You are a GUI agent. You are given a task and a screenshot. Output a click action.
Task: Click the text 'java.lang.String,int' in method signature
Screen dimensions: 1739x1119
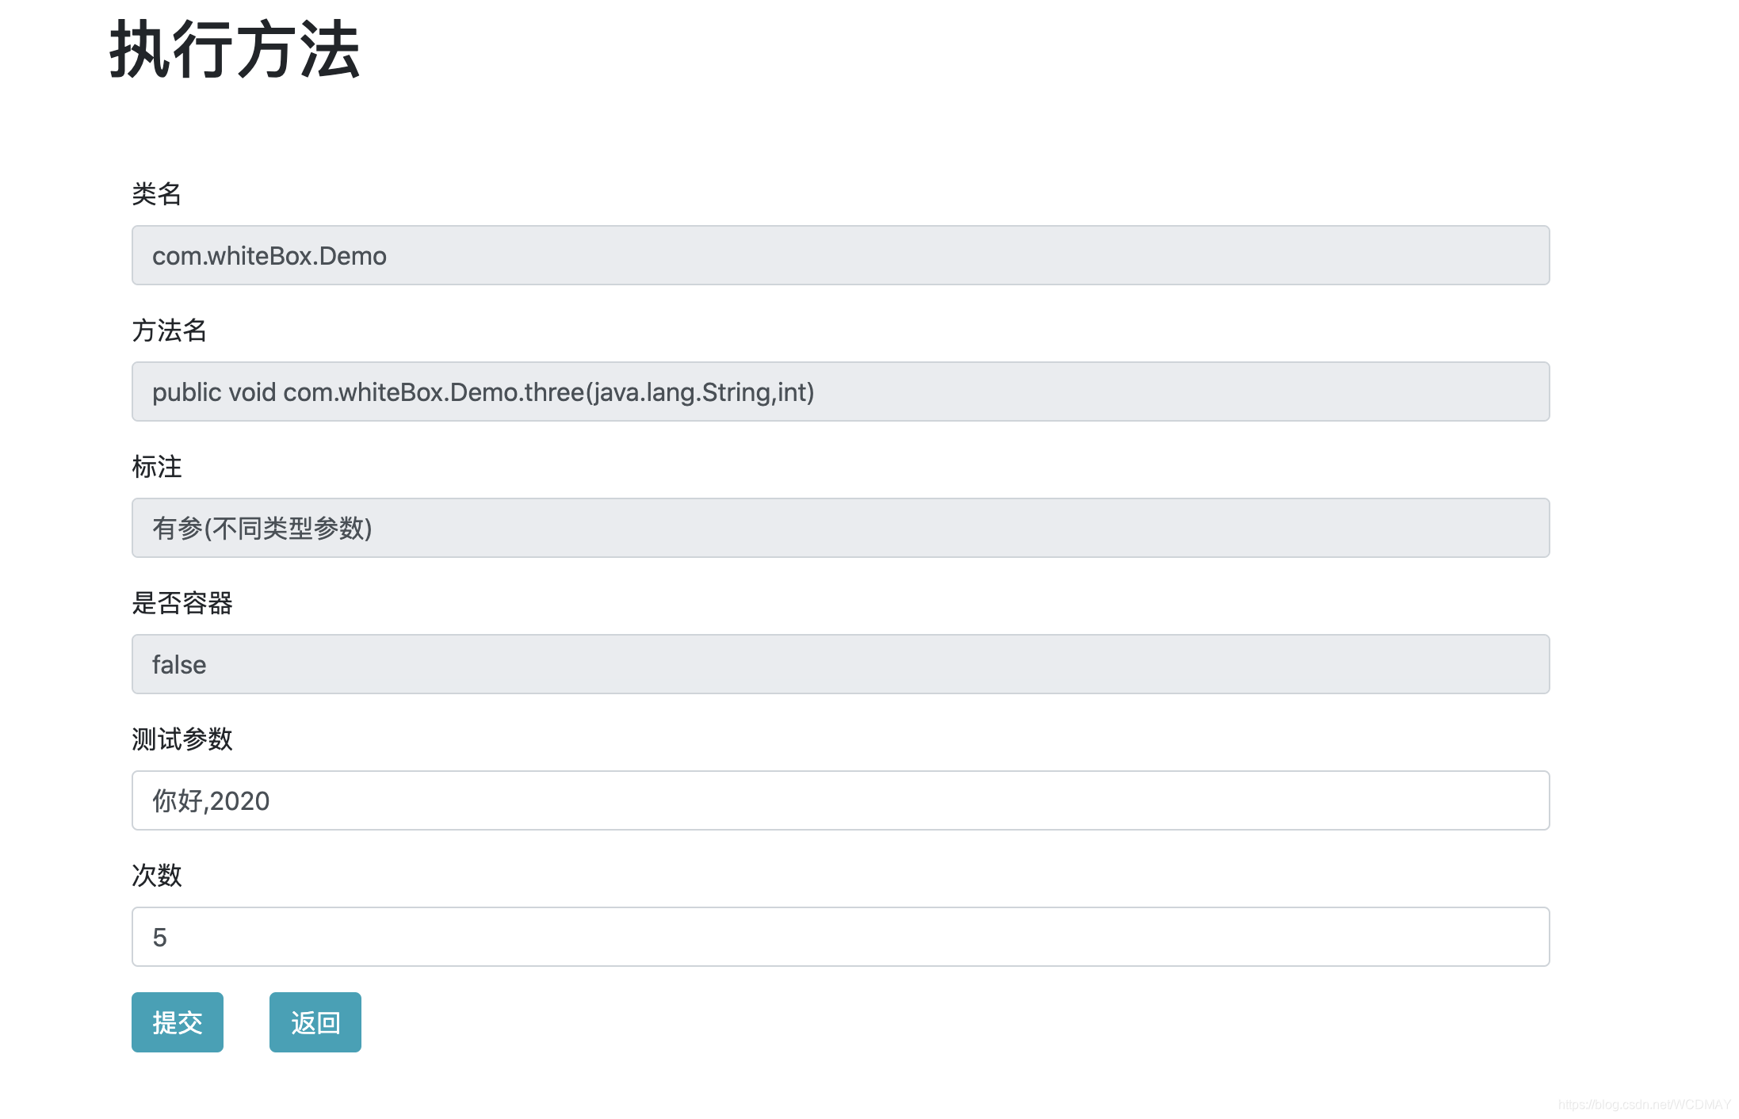pyautogui.click(x=700, y=392)
